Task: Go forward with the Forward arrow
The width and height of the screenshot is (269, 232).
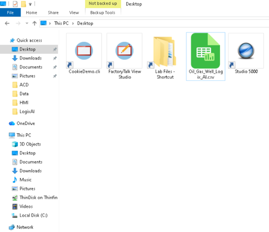Action: pos(18,23)
